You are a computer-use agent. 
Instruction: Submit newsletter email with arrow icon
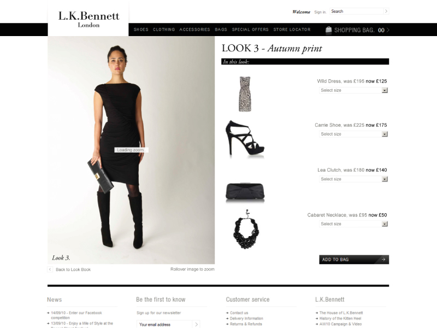[196, 324]
